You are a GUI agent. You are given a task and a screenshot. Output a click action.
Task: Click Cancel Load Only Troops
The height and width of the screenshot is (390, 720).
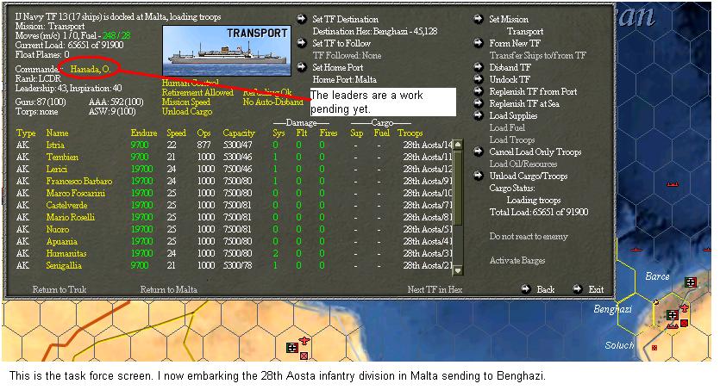(x=535, y=152)
